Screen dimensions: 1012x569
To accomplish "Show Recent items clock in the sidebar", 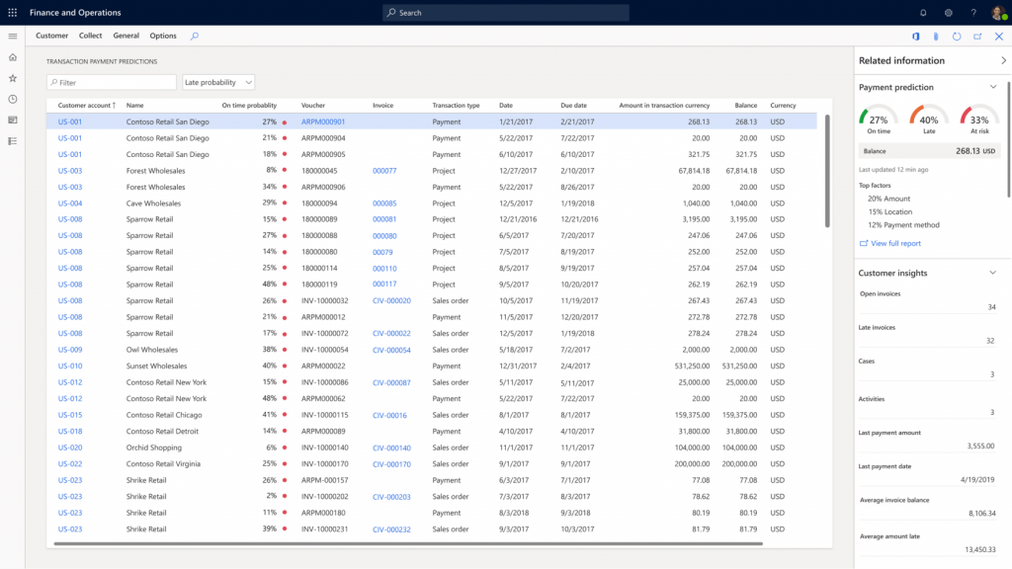I will [13, 99].
